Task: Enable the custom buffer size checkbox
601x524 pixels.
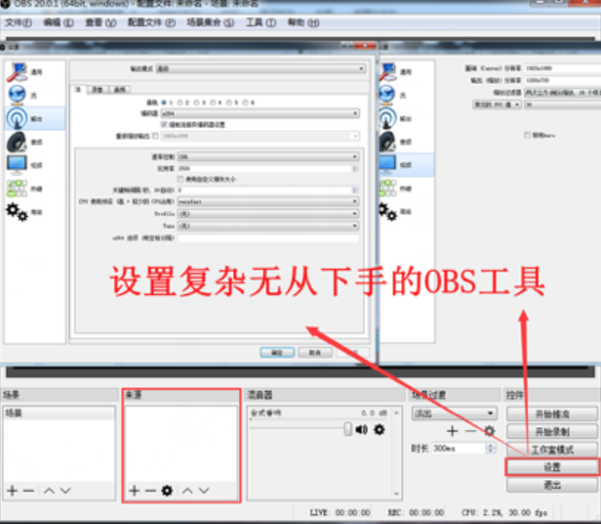Action: click(180, 179)
